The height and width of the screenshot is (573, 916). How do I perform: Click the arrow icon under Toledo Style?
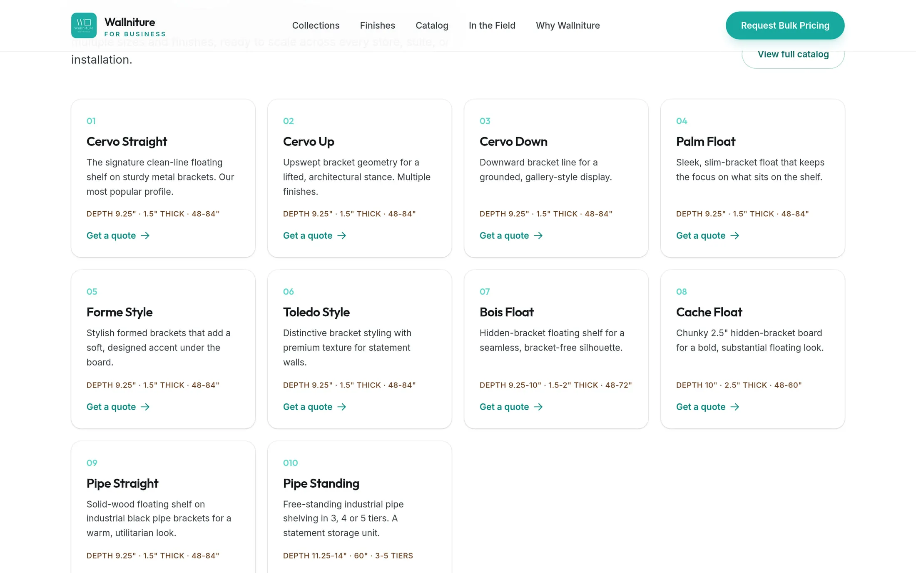(x=341, y=407)
